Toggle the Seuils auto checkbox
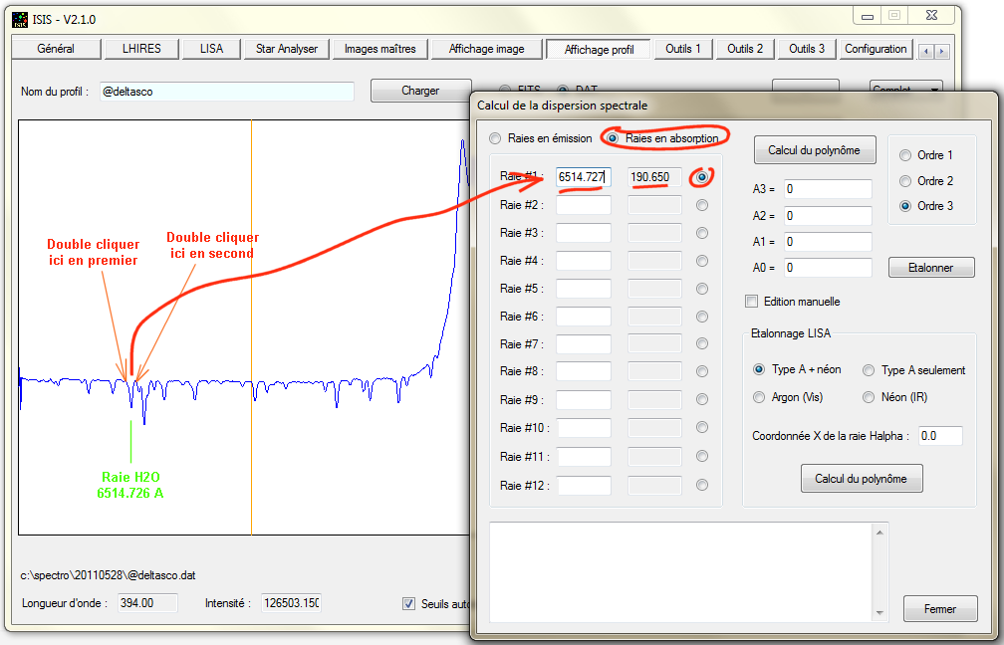The width and height of the screenshot is (1004, 645). (408, 603)
